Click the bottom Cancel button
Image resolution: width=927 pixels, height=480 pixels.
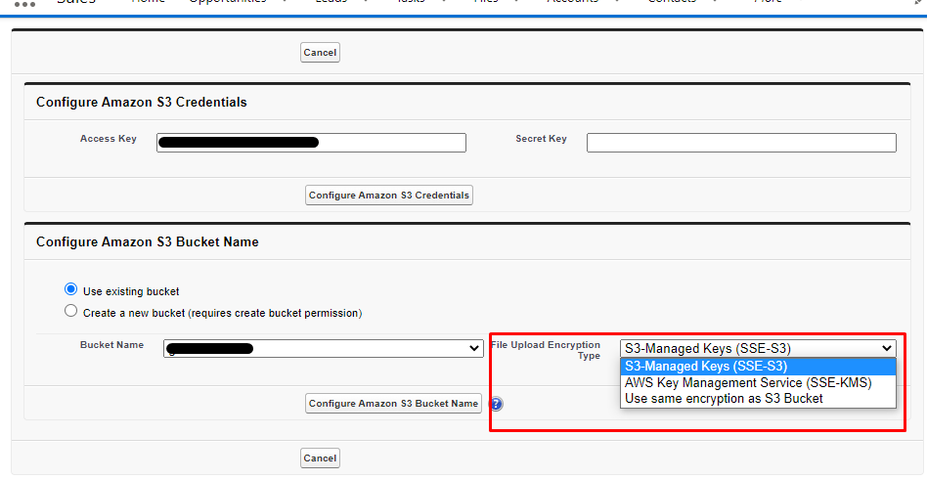320,458
